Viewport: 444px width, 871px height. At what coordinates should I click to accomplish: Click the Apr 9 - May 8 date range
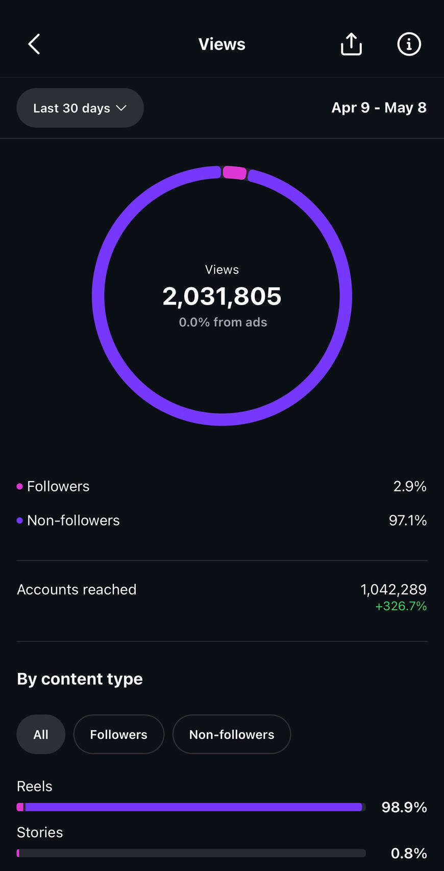379,108
